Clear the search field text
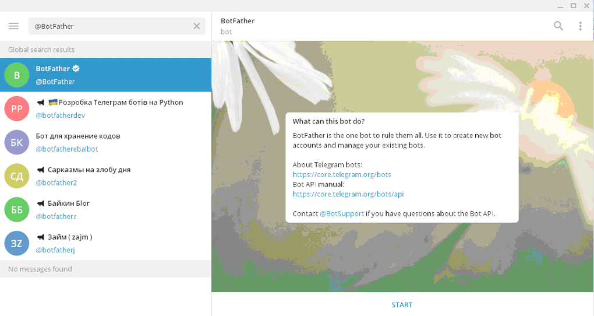Screen dimensions: 594x316 coord(196,26)
